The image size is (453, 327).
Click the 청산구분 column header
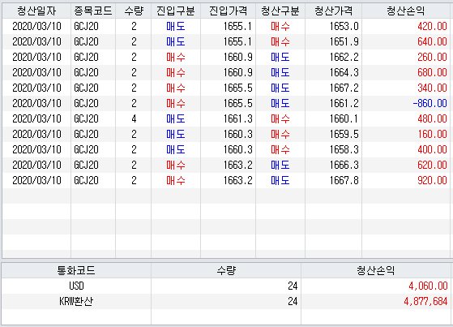280,11
